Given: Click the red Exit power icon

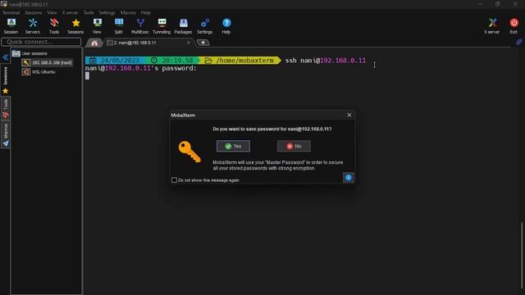Looking at the screenshot, I should point(514,26).
